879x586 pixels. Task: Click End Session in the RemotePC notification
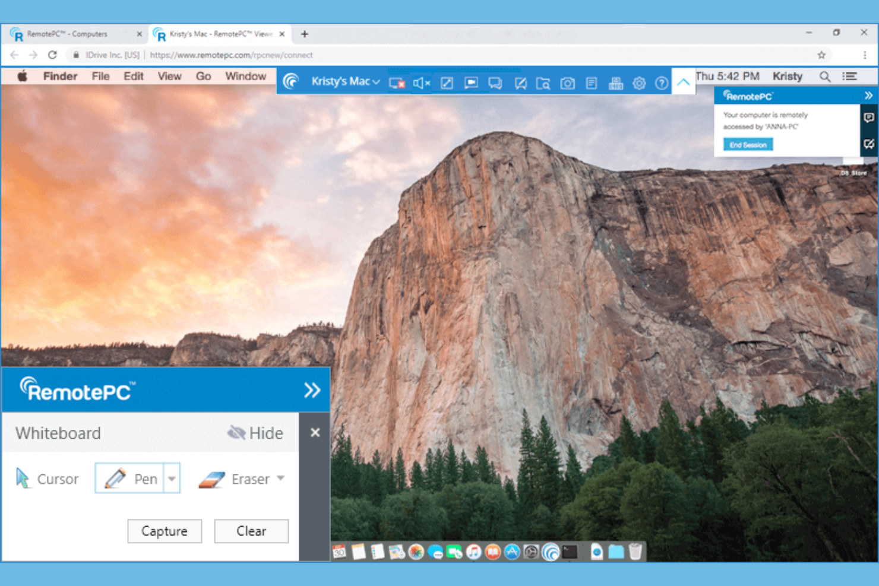[747, 144]
